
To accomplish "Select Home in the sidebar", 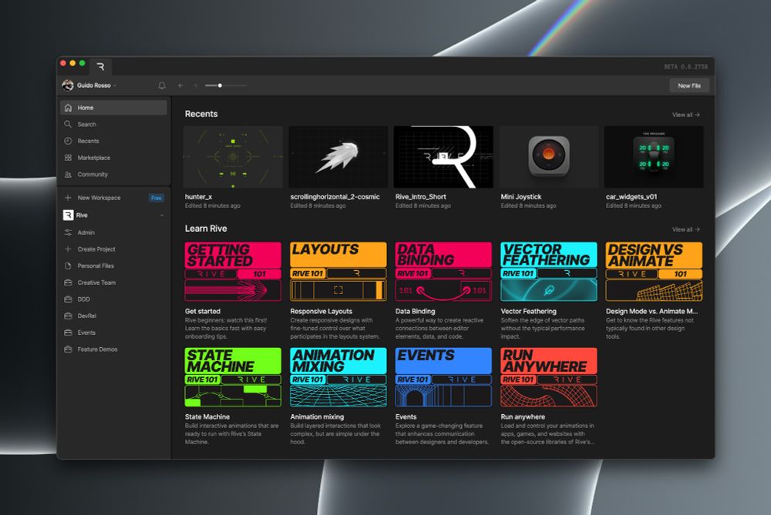I will (x=113, y=108).
